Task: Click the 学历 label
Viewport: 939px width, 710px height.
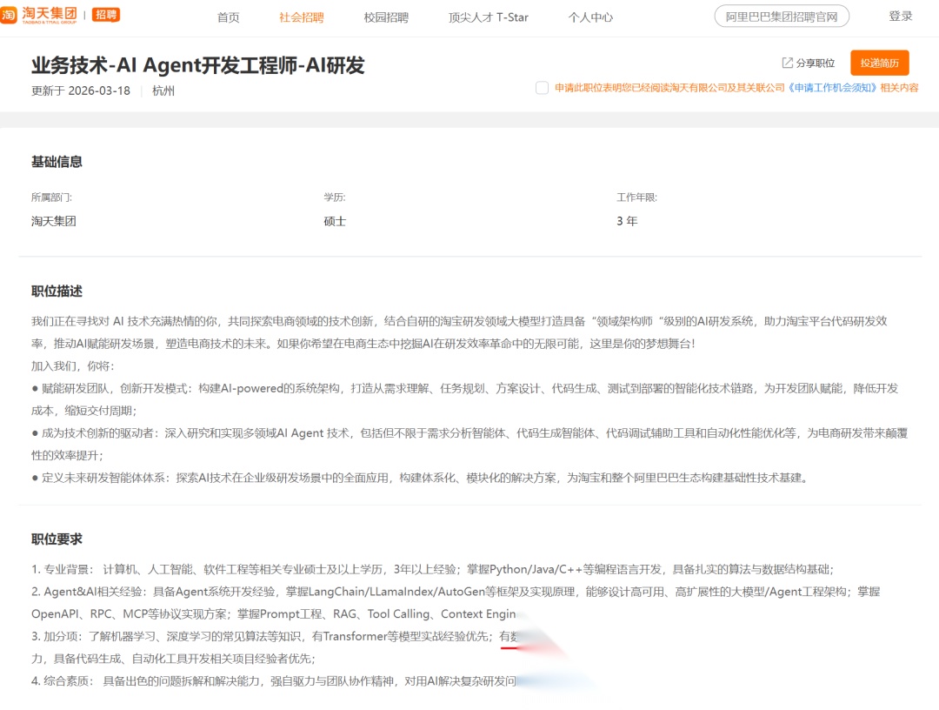Action: point(335,198)
